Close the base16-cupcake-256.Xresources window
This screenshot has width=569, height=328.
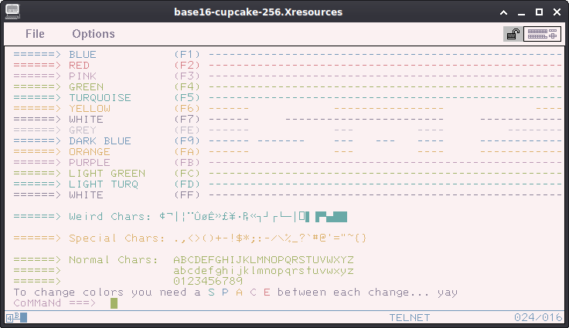tap(557, 12)
